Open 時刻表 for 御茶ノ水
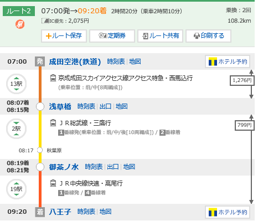This screenshot has width=258, height=221. point(94,167)
